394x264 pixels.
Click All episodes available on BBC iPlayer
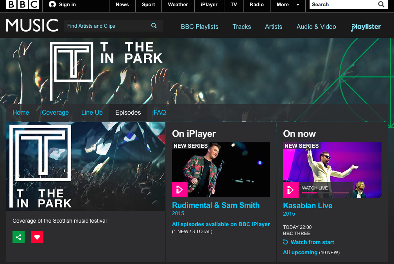pyautogui.click(x=221, y=224)
